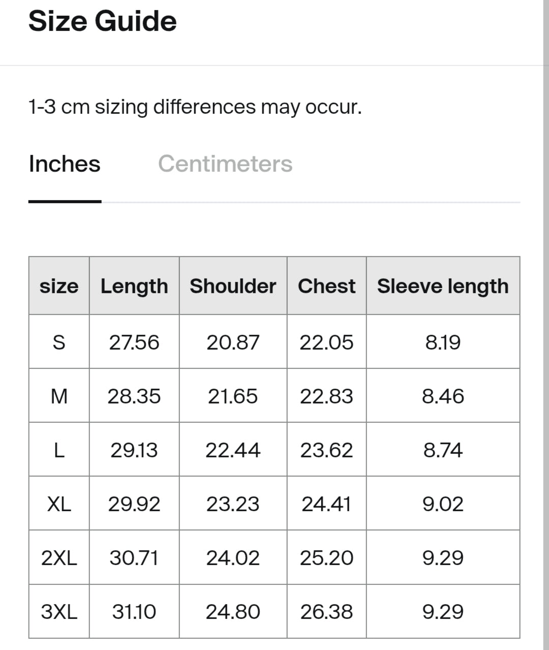Screen dimensions: 549x650
Task: Switch to the Centimeters tab
Action: (x=225, y=164)
